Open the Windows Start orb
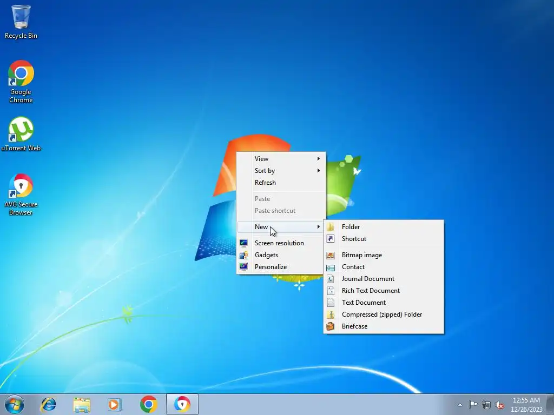The height and width of the screenshot is (415, 554). (x=15, y=404)
